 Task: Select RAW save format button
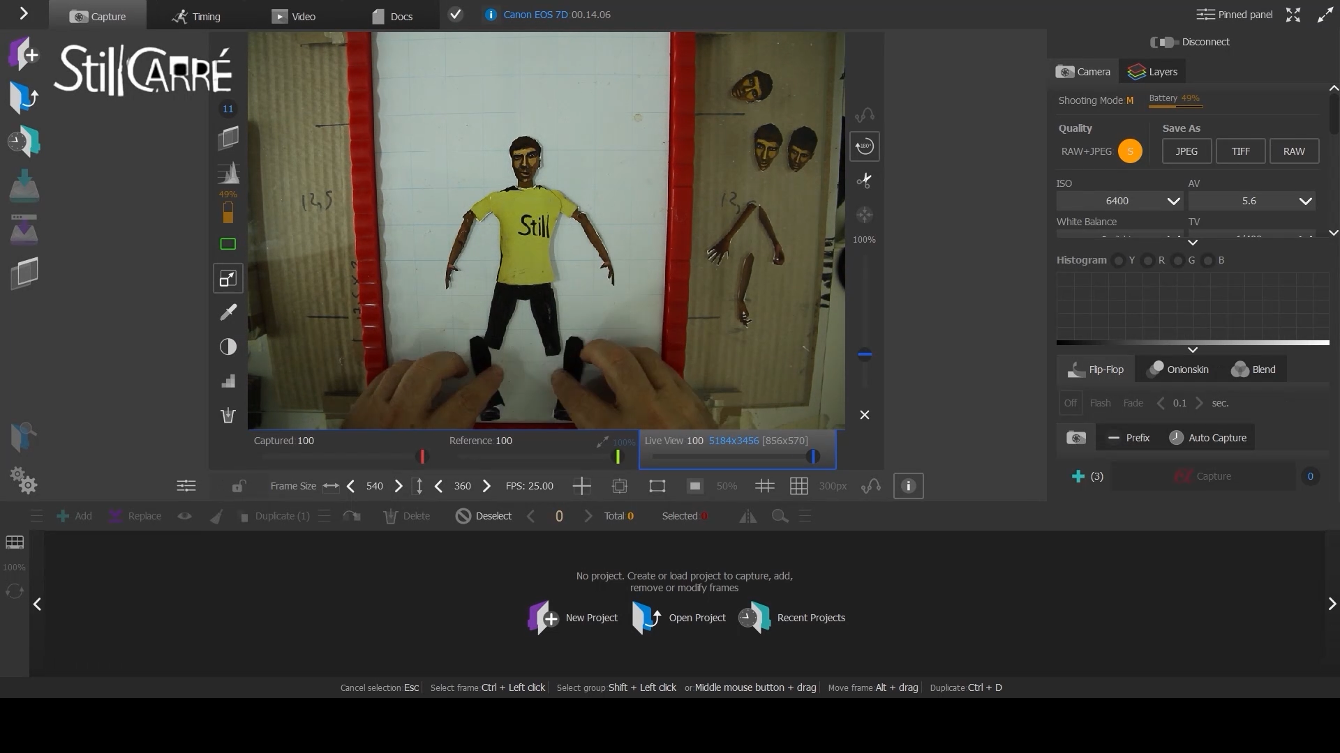point(1293,151)
